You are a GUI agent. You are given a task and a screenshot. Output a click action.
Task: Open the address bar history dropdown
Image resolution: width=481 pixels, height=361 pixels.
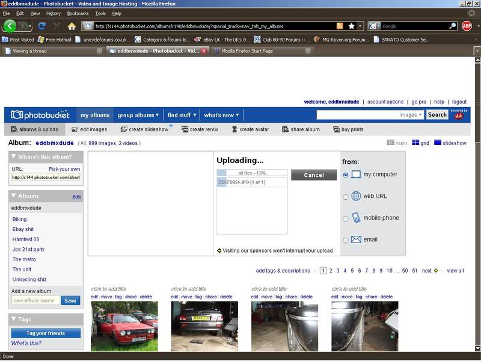360,26
